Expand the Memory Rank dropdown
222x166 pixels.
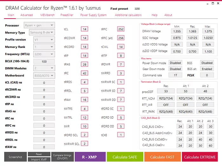44,47
